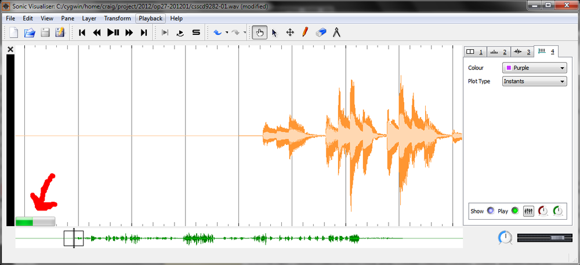Screen dimensions: 580x265
Task: Activate the Select arrow tool
Action: click(x=275, y=32)
